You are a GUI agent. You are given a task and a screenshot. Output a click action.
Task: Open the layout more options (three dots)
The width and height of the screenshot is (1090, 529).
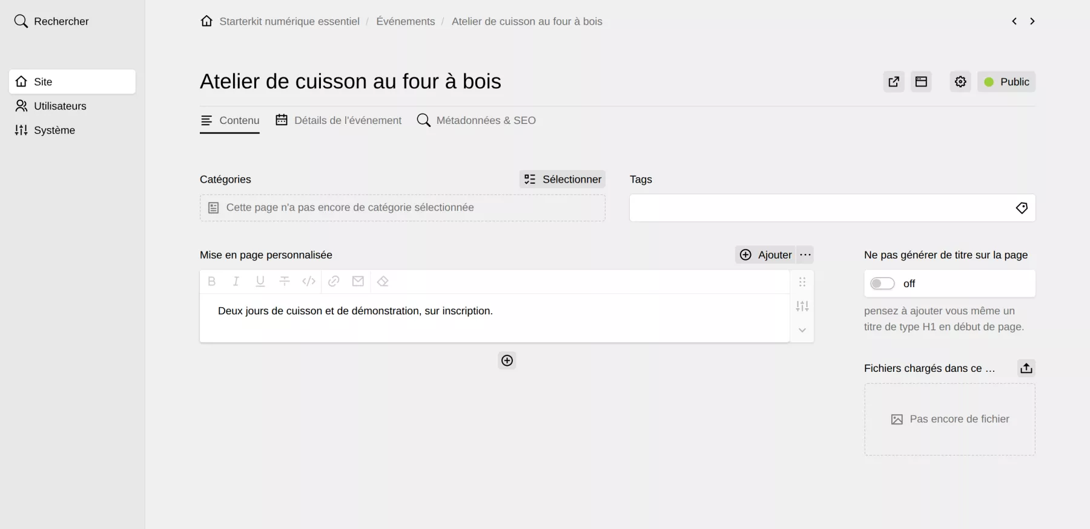tap(805, 255)
